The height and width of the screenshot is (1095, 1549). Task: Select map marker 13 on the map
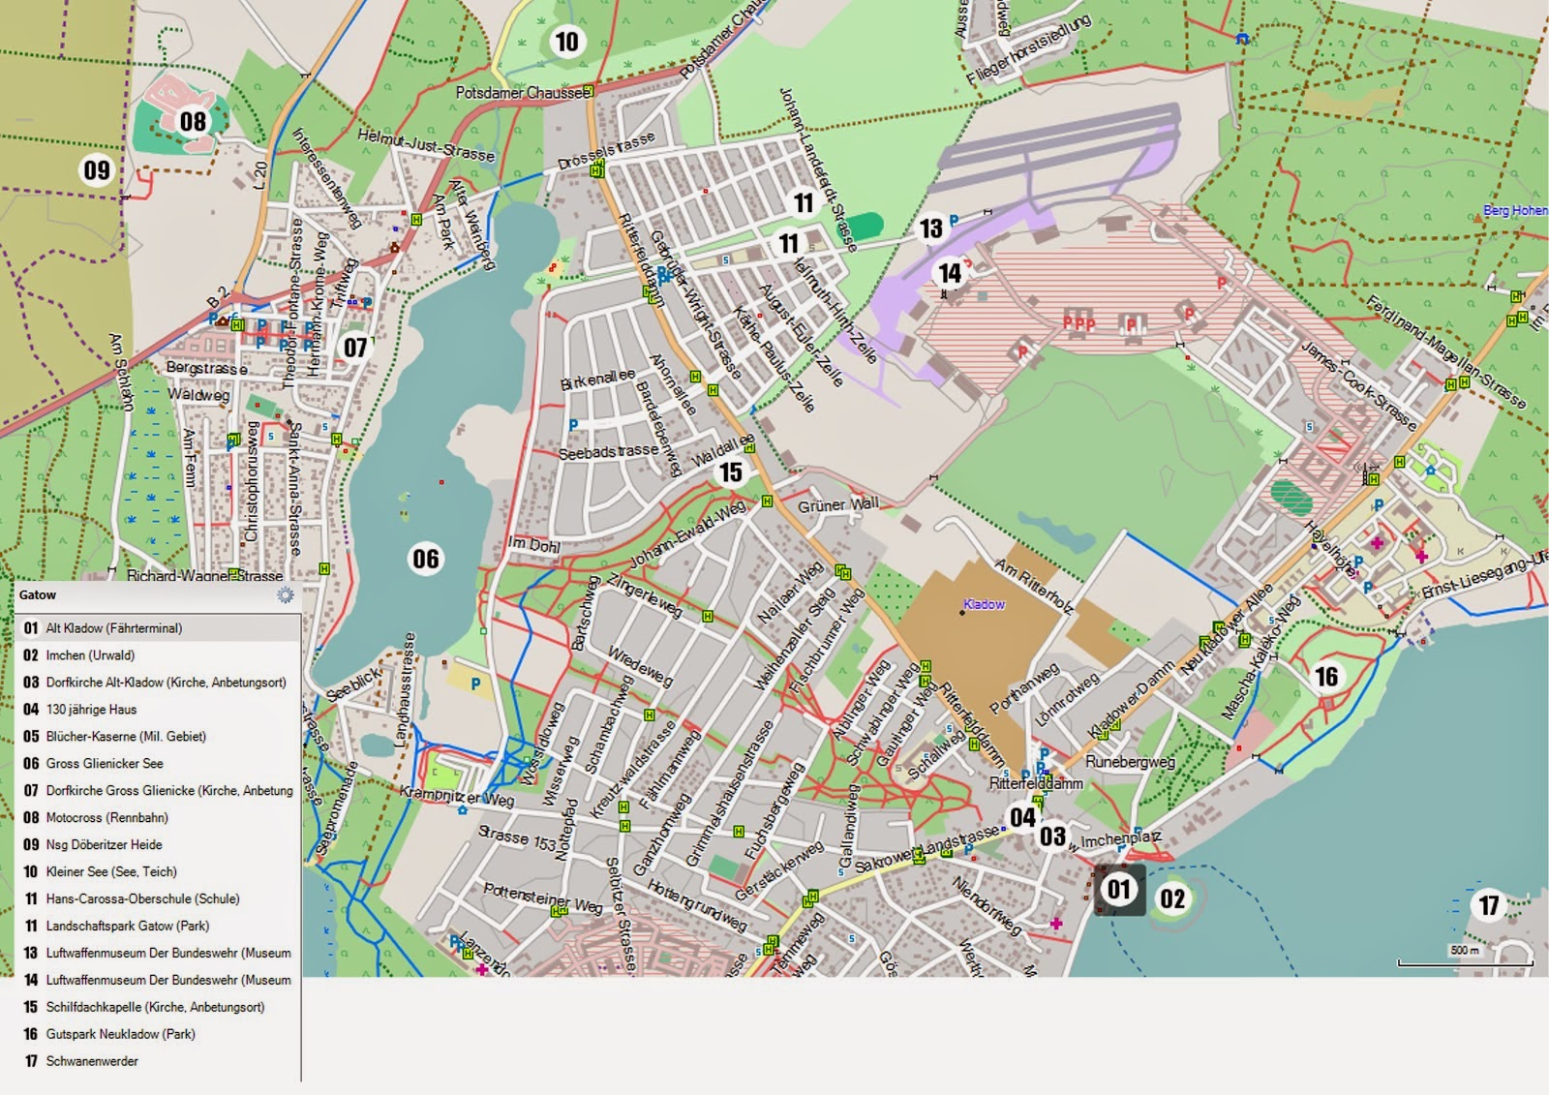930,228
